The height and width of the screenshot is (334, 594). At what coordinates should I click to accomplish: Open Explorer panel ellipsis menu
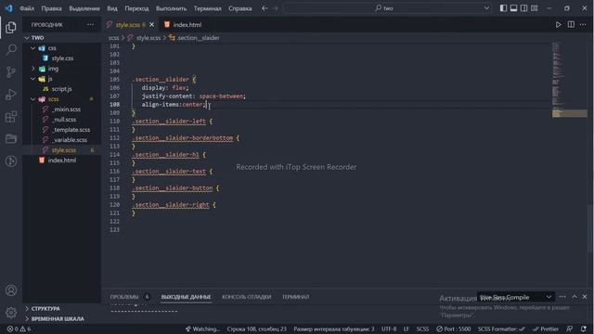pos(90,25)
